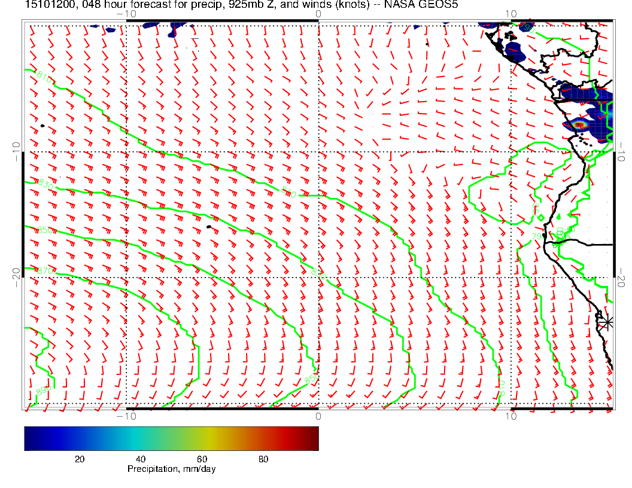This screenshot has width=632, height=488.
Task: Click the -20 latitude label on the left axis
Action: (16, 277)
